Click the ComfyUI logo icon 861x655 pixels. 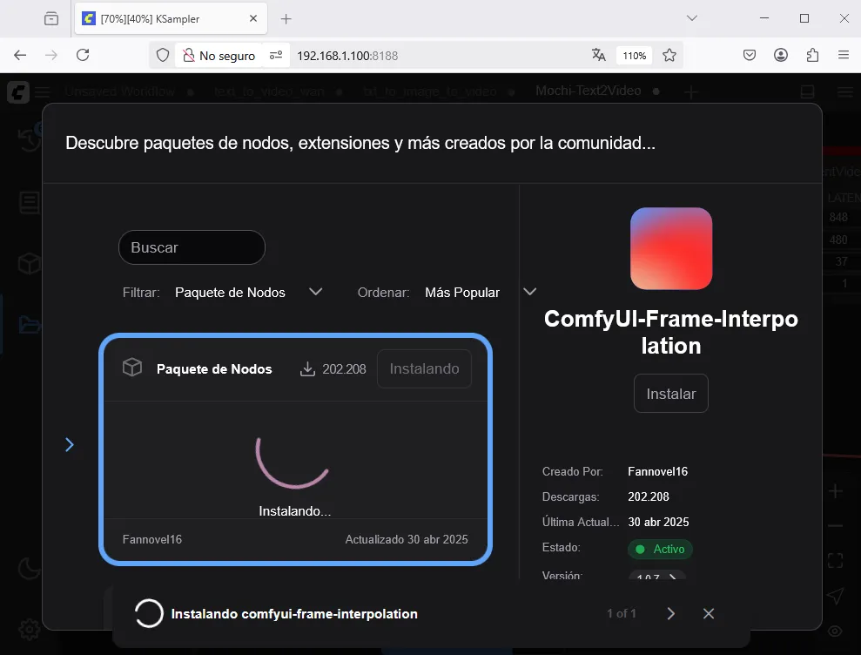coord(18,91)
